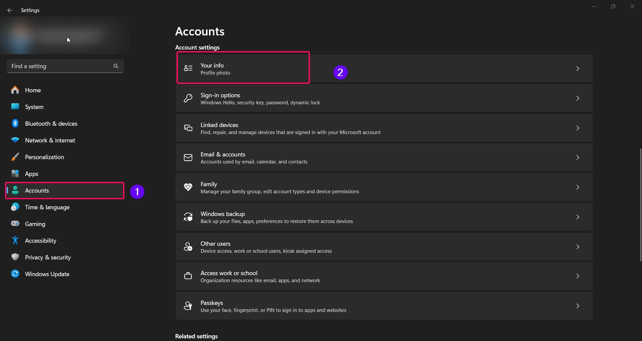Open Windows Update
Viewport: 642px width, 341px height.
tap(65, 274)
